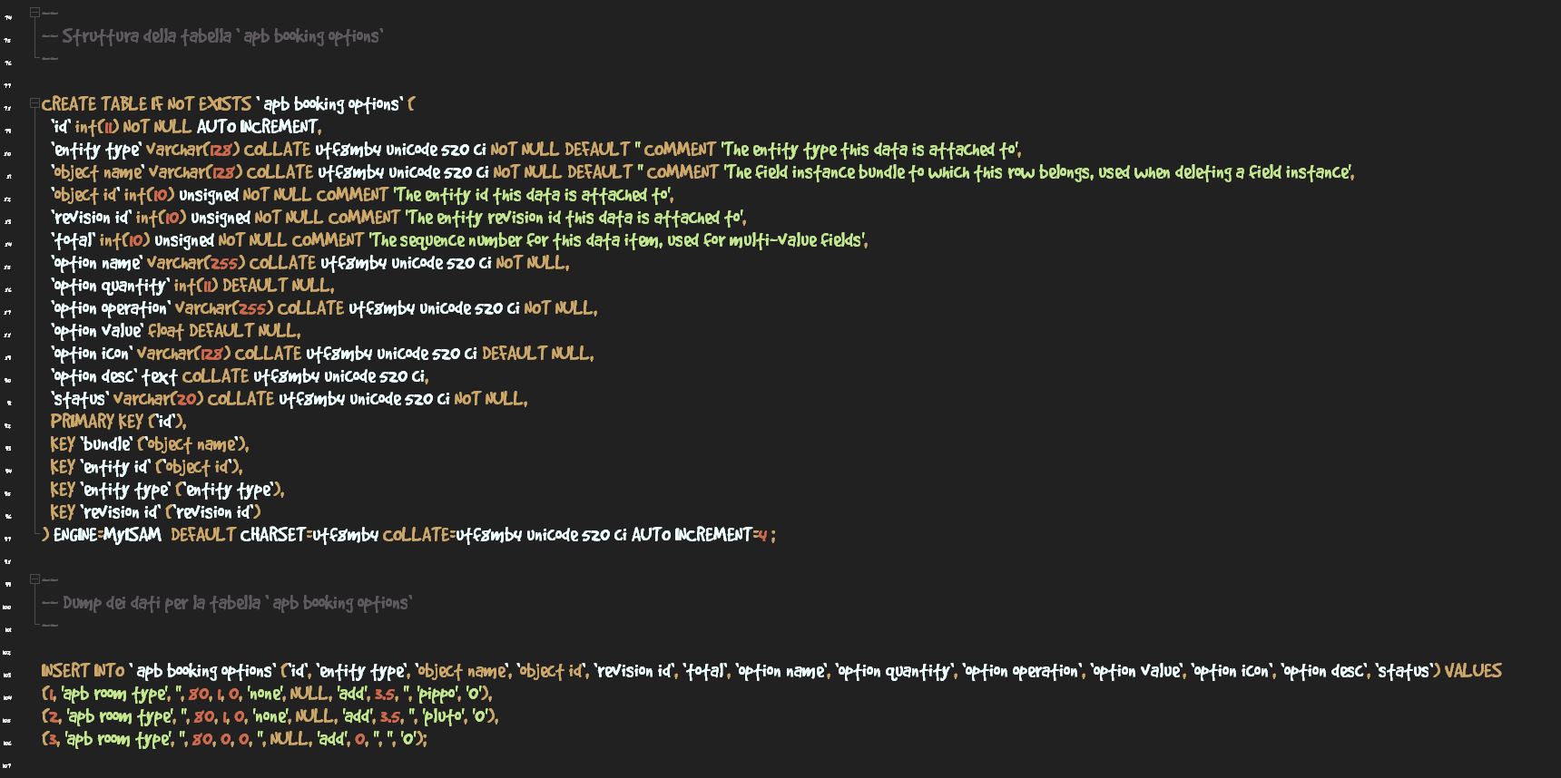The height and width of the screenshot is (778, 1561).
Task: Click the KEY keyword before `entity type`
Action: (63, 490)
